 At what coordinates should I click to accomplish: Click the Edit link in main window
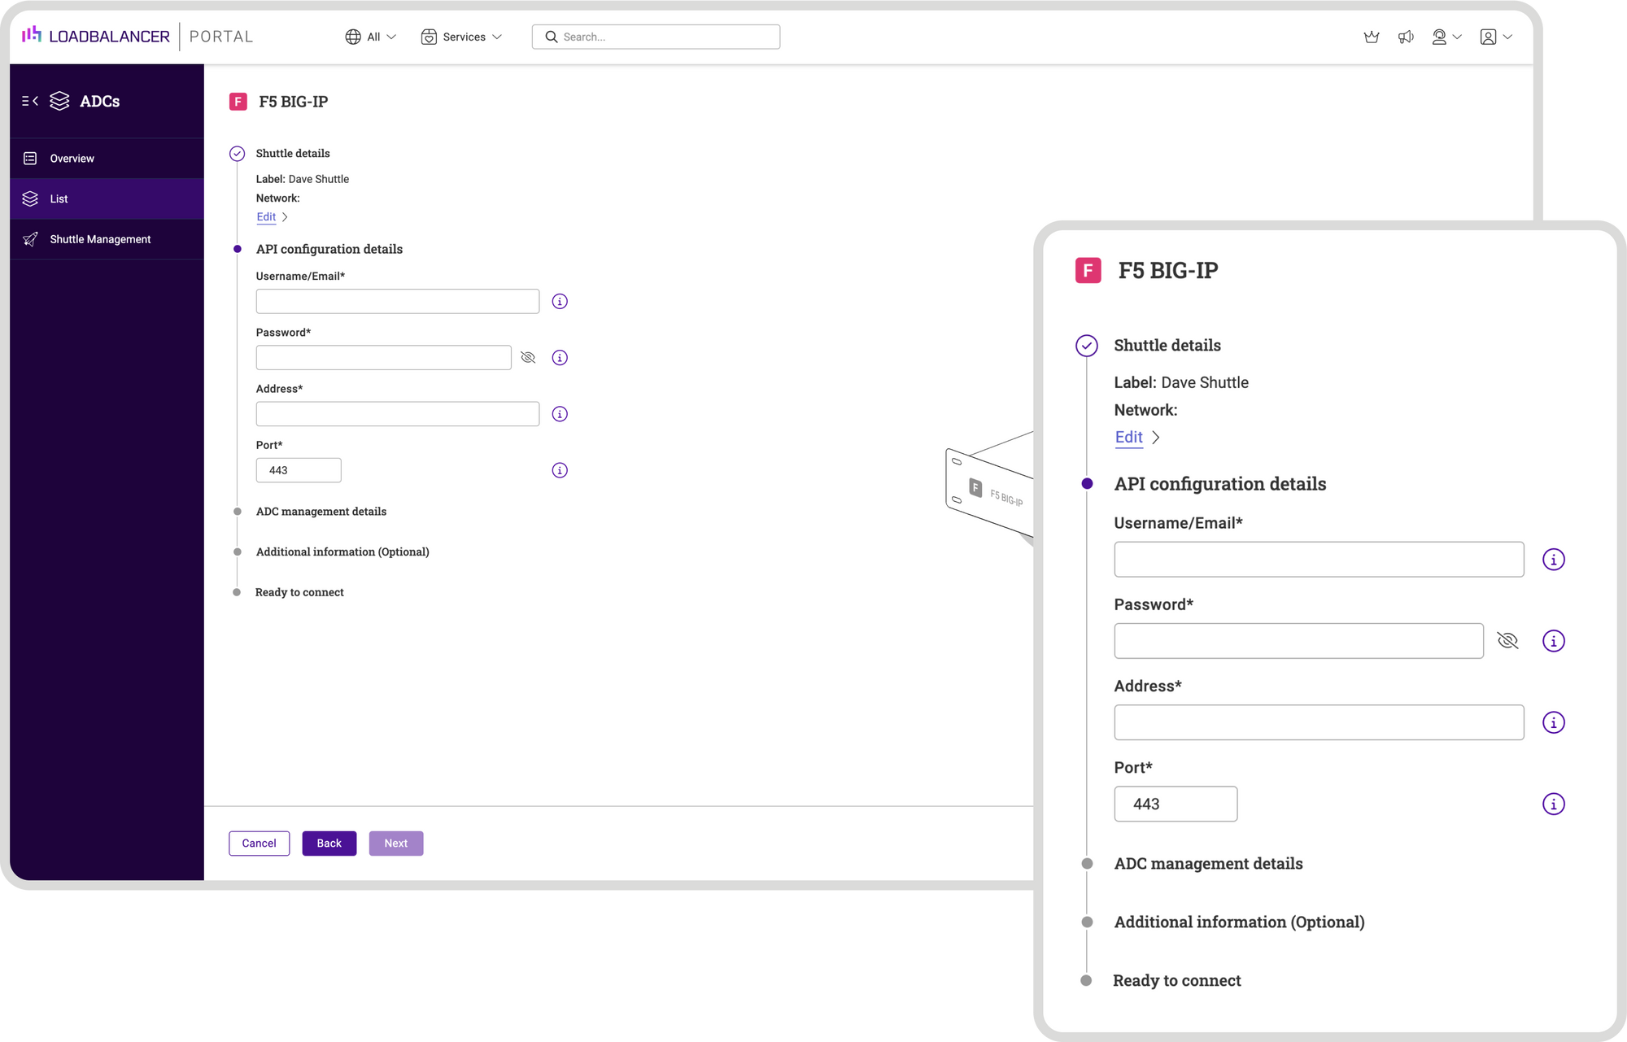pyautogui.click(x=266, y=217)
